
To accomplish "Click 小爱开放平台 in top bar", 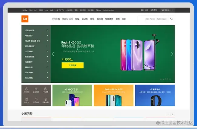I will point(60,10).
